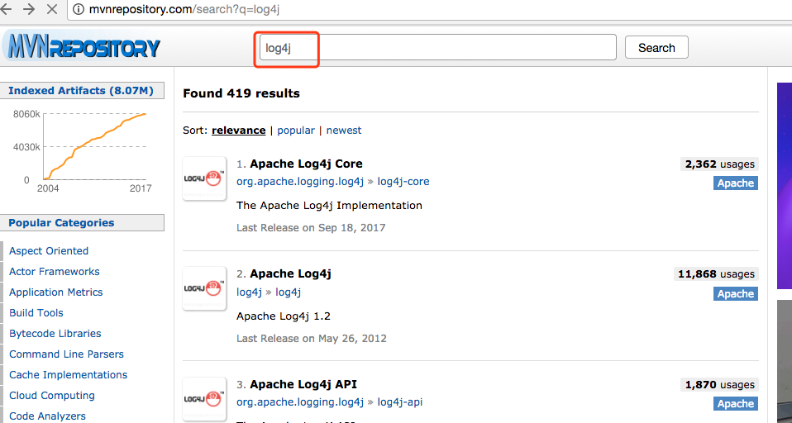Screen dimensions: 792x423
Task: Open the Apache Log4j 1.2 logo thumbnail
Action: 204,288
